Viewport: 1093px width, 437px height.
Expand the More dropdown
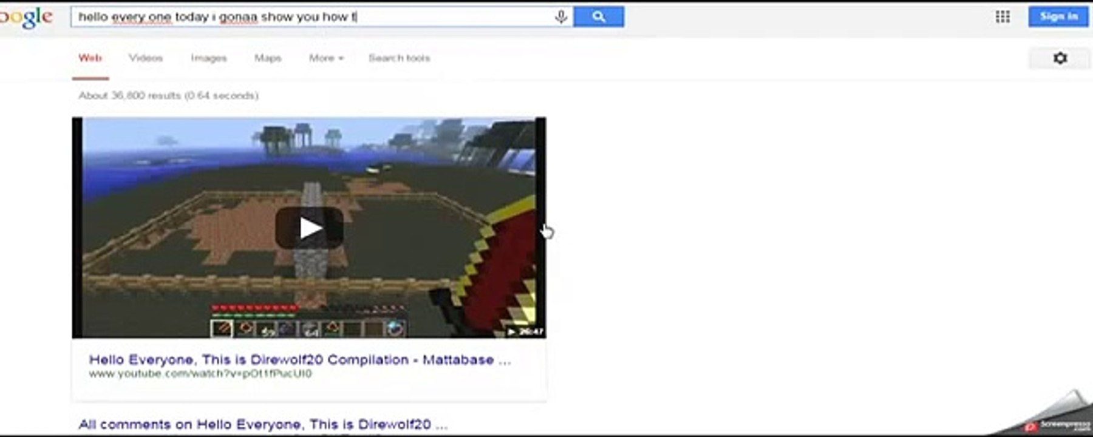(326, 58)
